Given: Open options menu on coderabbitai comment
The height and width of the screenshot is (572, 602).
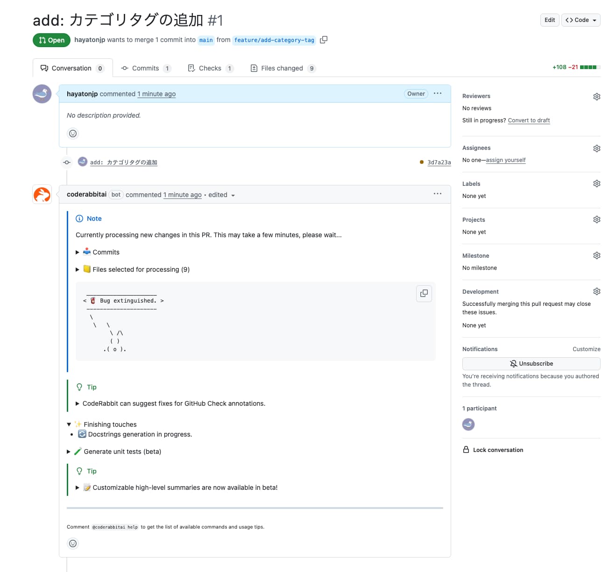Looking at the screenshot, I should pyautogui.click(x=437, y=194).
